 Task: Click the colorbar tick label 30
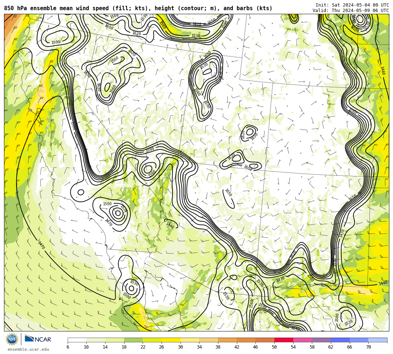(180, 347)
